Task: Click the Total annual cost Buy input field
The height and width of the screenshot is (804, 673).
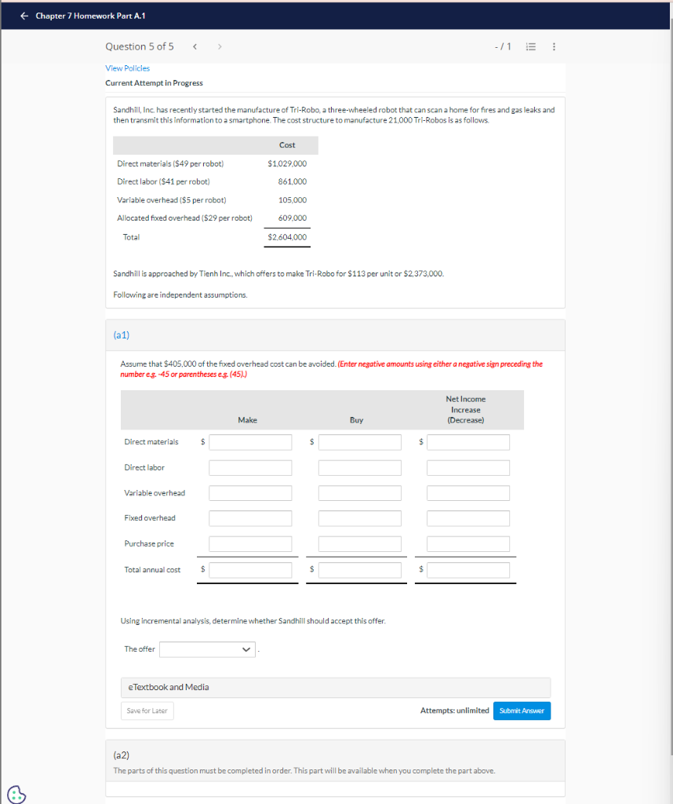Action: 359,570
